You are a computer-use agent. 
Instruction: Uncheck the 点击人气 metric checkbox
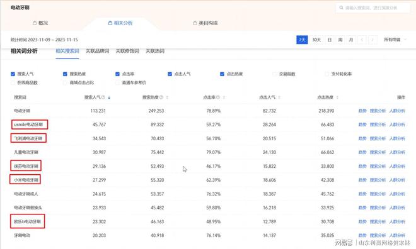[170, 74]
